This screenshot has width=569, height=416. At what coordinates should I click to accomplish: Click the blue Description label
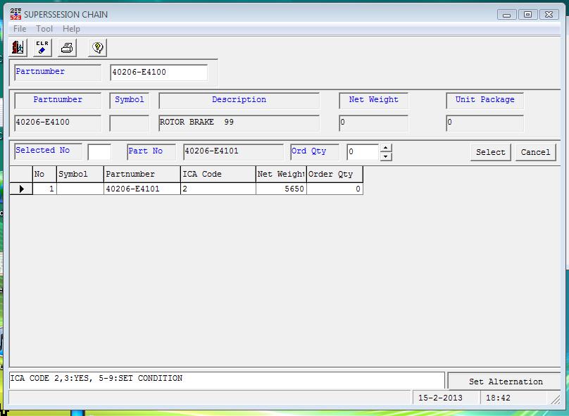(239, 100)
